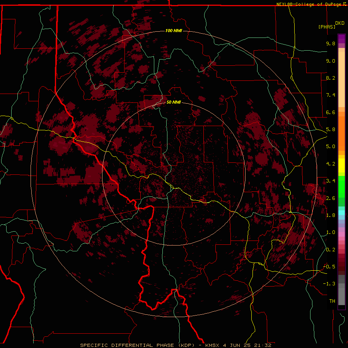Click the 5.8 scale value
Viewport: 348px width, 348px height.
coord(331,130)
